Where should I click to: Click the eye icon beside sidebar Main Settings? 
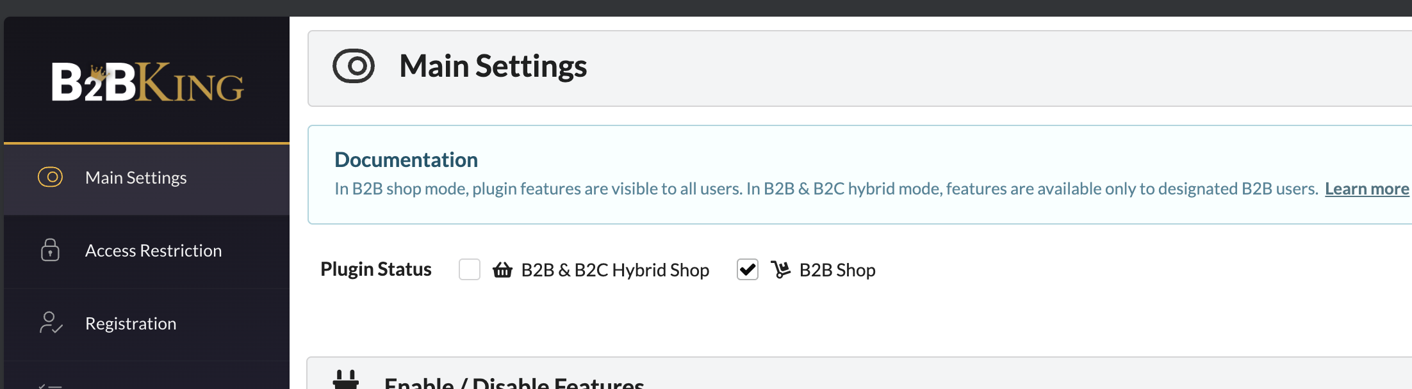point(50,177)
